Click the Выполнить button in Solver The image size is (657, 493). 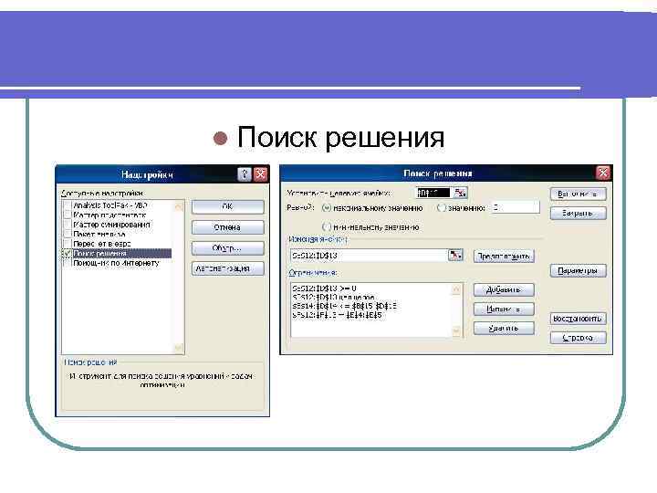(579, 194)
